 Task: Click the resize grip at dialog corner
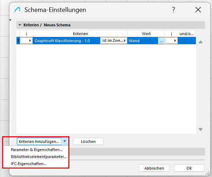coord(207,173)
